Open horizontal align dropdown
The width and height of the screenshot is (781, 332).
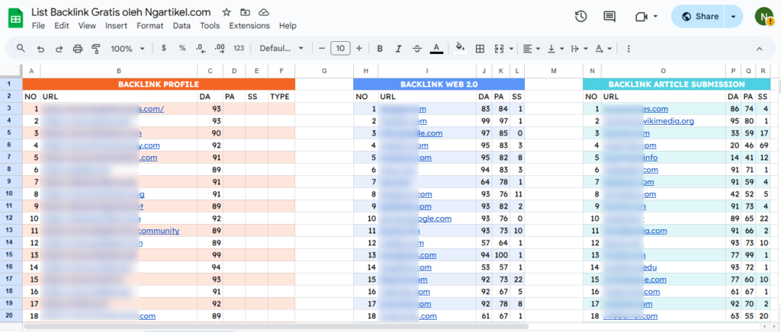click(x=532, y=49)
